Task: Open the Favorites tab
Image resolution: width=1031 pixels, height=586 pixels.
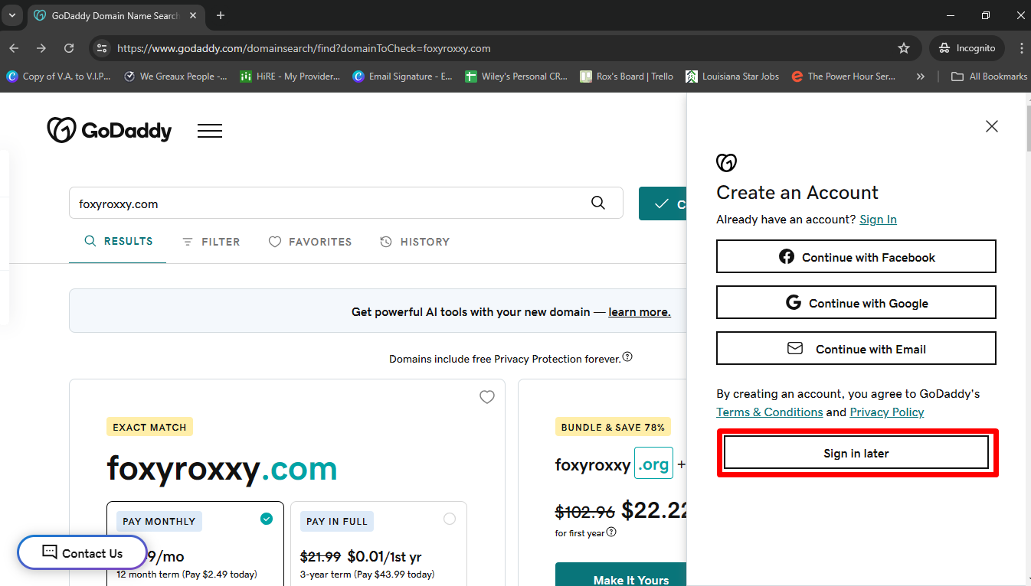Action: click(310, 242)
